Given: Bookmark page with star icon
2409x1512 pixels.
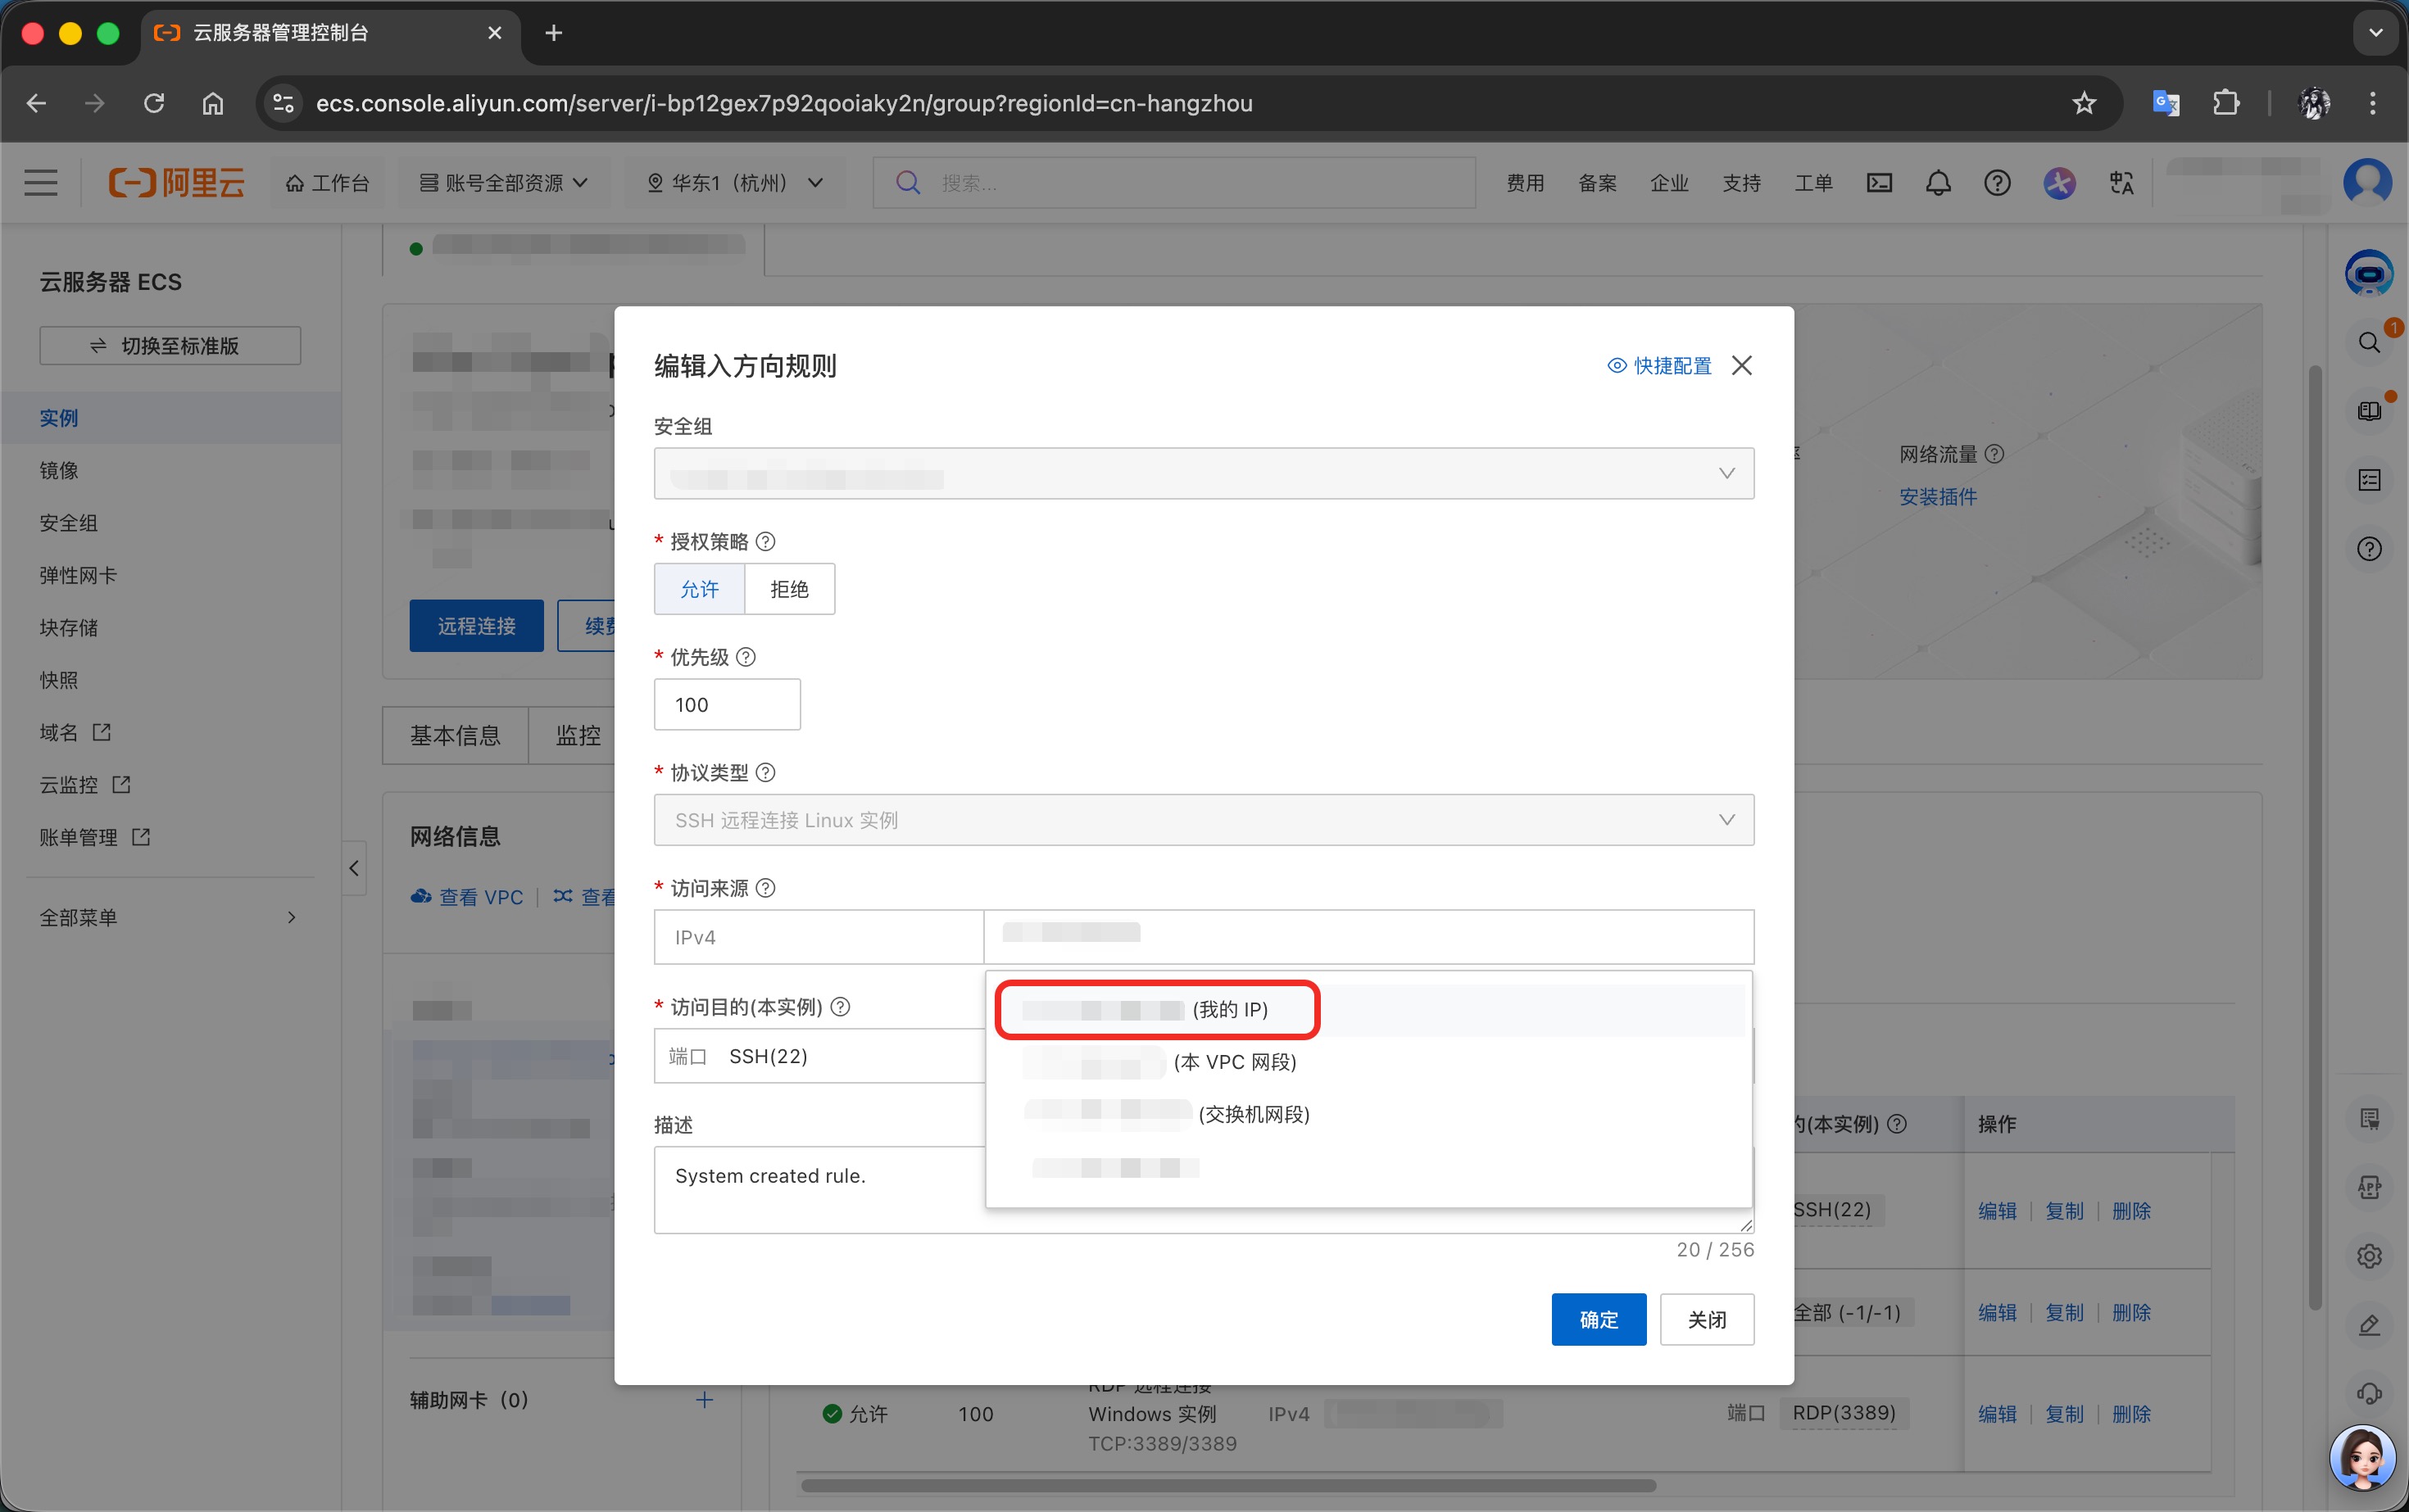Looking at the screenshot, I should pos(2084,103).
